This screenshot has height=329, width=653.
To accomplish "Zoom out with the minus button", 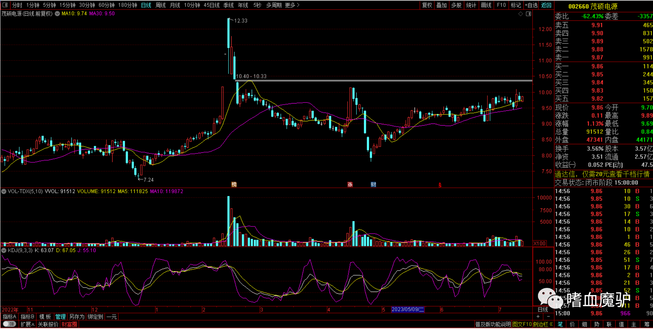I will pos(548,316).
